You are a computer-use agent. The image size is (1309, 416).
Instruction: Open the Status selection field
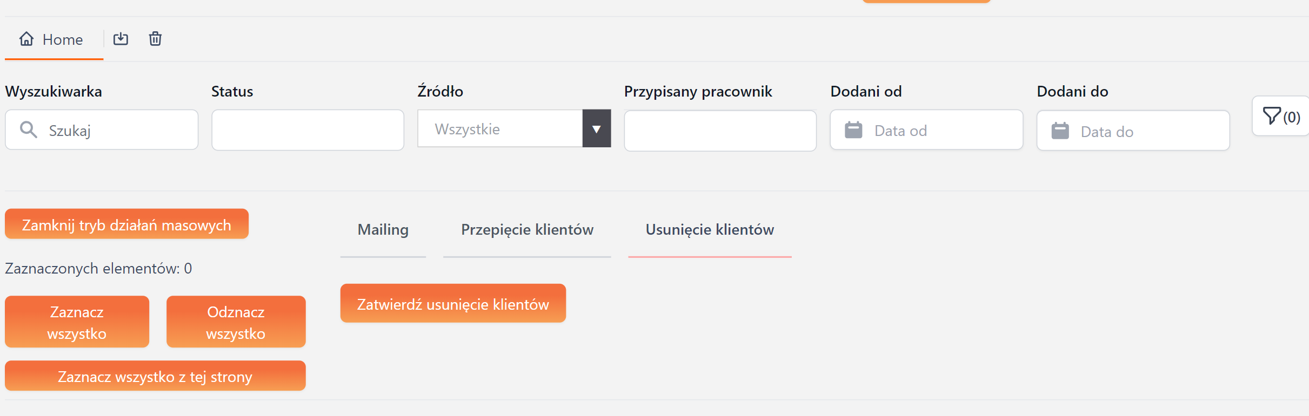[x=308, y=130]
